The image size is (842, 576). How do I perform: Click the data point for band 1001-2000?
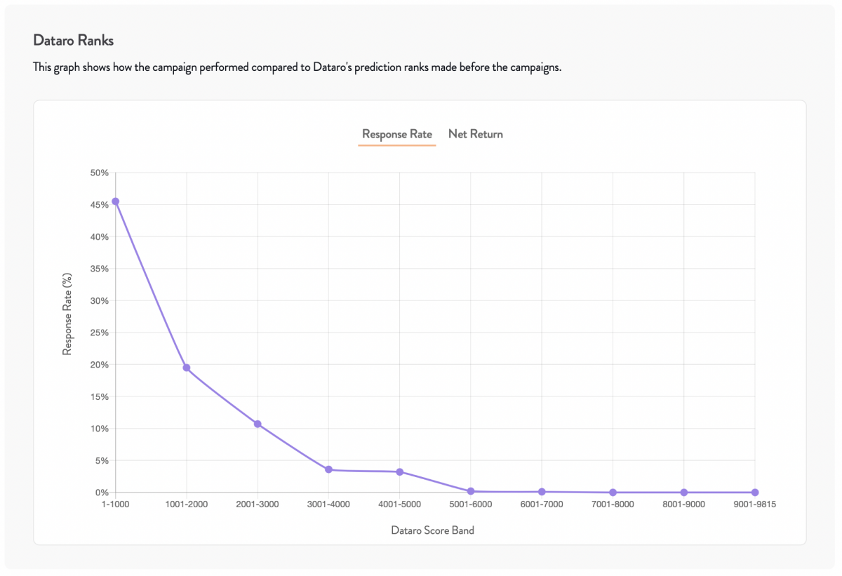pyautogui.click(x=187, y=368)
